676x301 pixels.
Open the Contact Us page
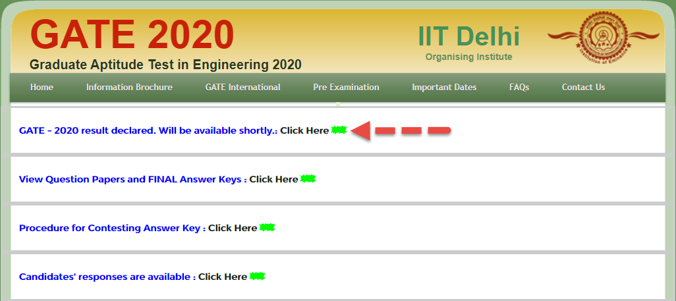coord(583,87)
